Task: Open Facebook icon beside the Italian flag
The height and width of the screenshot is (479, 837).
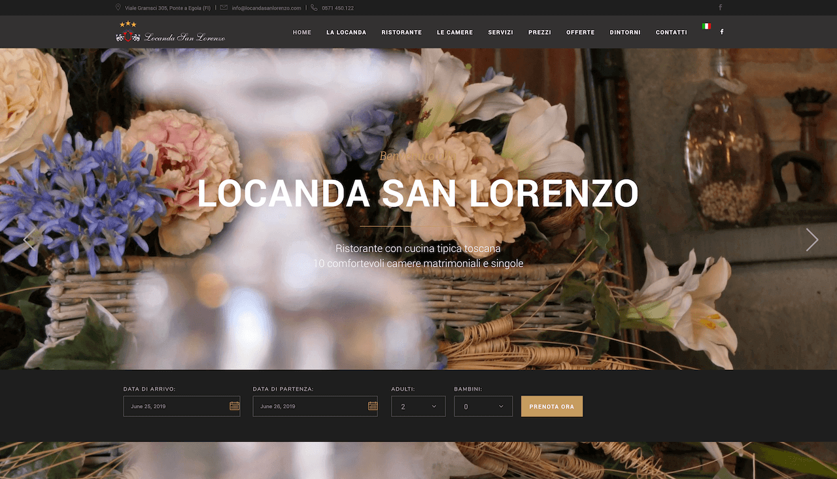Action: click(x=722, y=31)
